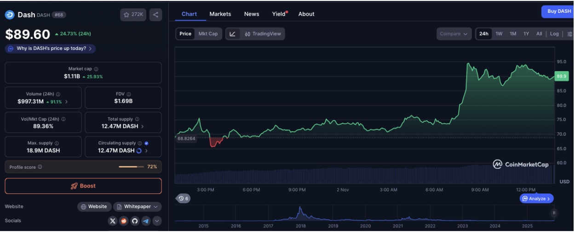The width and height of the screenshot is (575, 232).
Task: Click the 72% profile score value
Action: point(152,167)
